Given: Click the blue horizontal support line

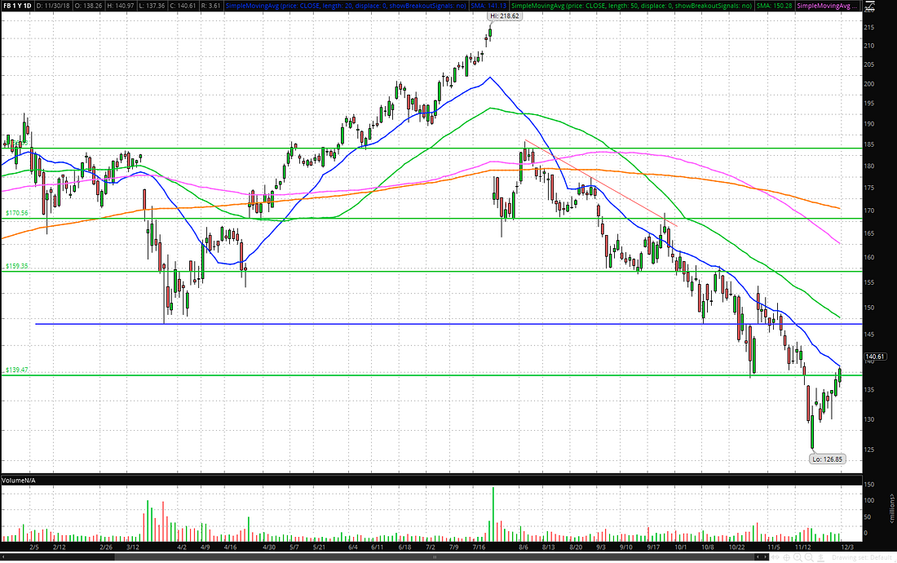Looking at the screenshot, I should point(449,325).
